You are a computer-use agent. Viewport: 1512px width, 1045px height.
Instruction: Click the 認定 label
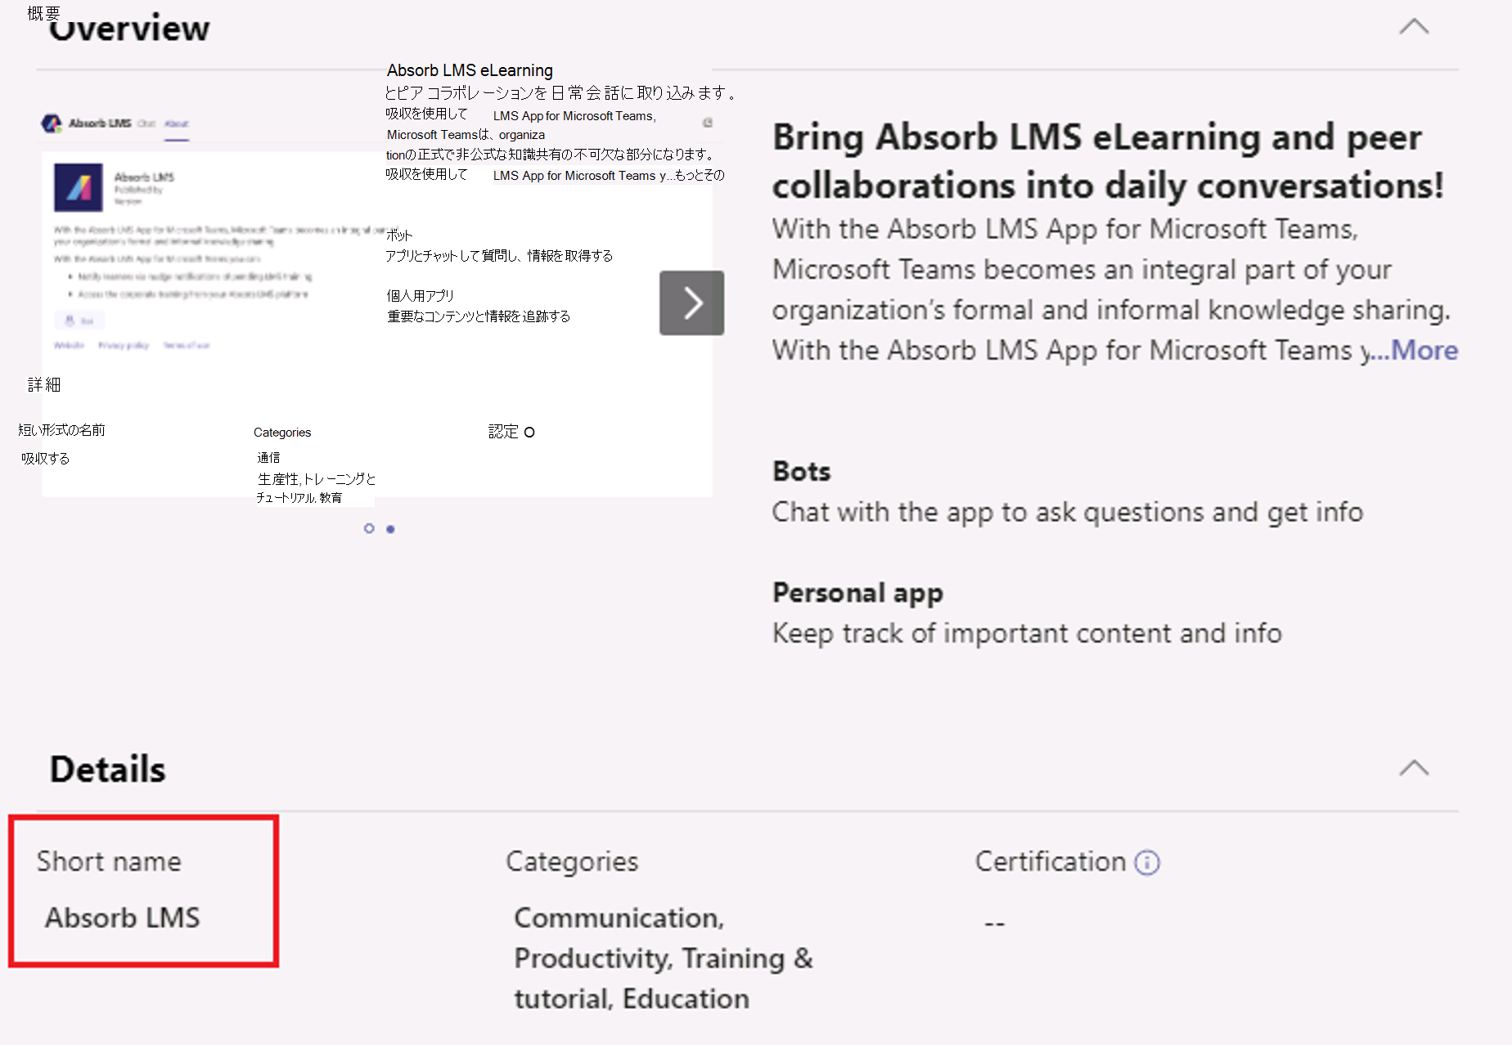tap(503, 432)
